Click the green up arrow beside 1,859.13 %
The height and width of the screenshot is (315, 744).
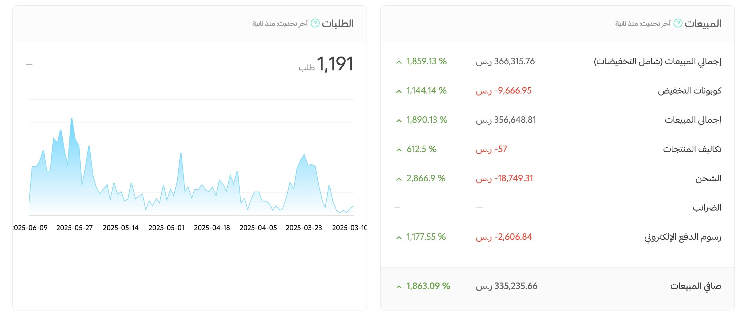(x=399, y=62)
